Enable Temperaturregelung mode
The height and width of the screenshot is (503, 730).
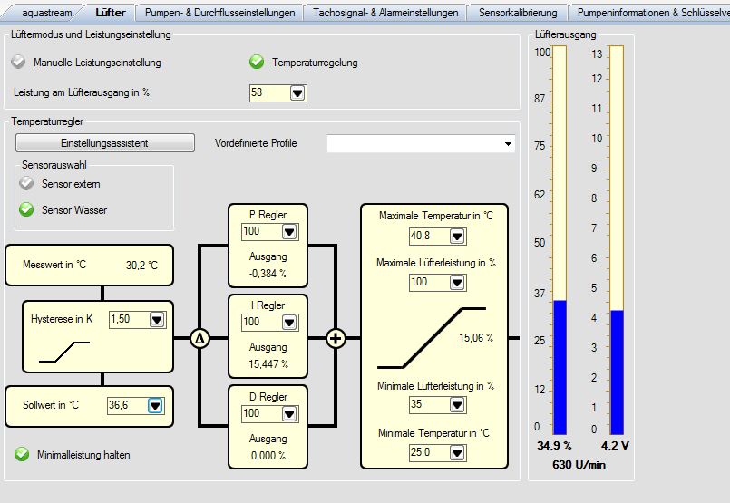coord(258,63)
